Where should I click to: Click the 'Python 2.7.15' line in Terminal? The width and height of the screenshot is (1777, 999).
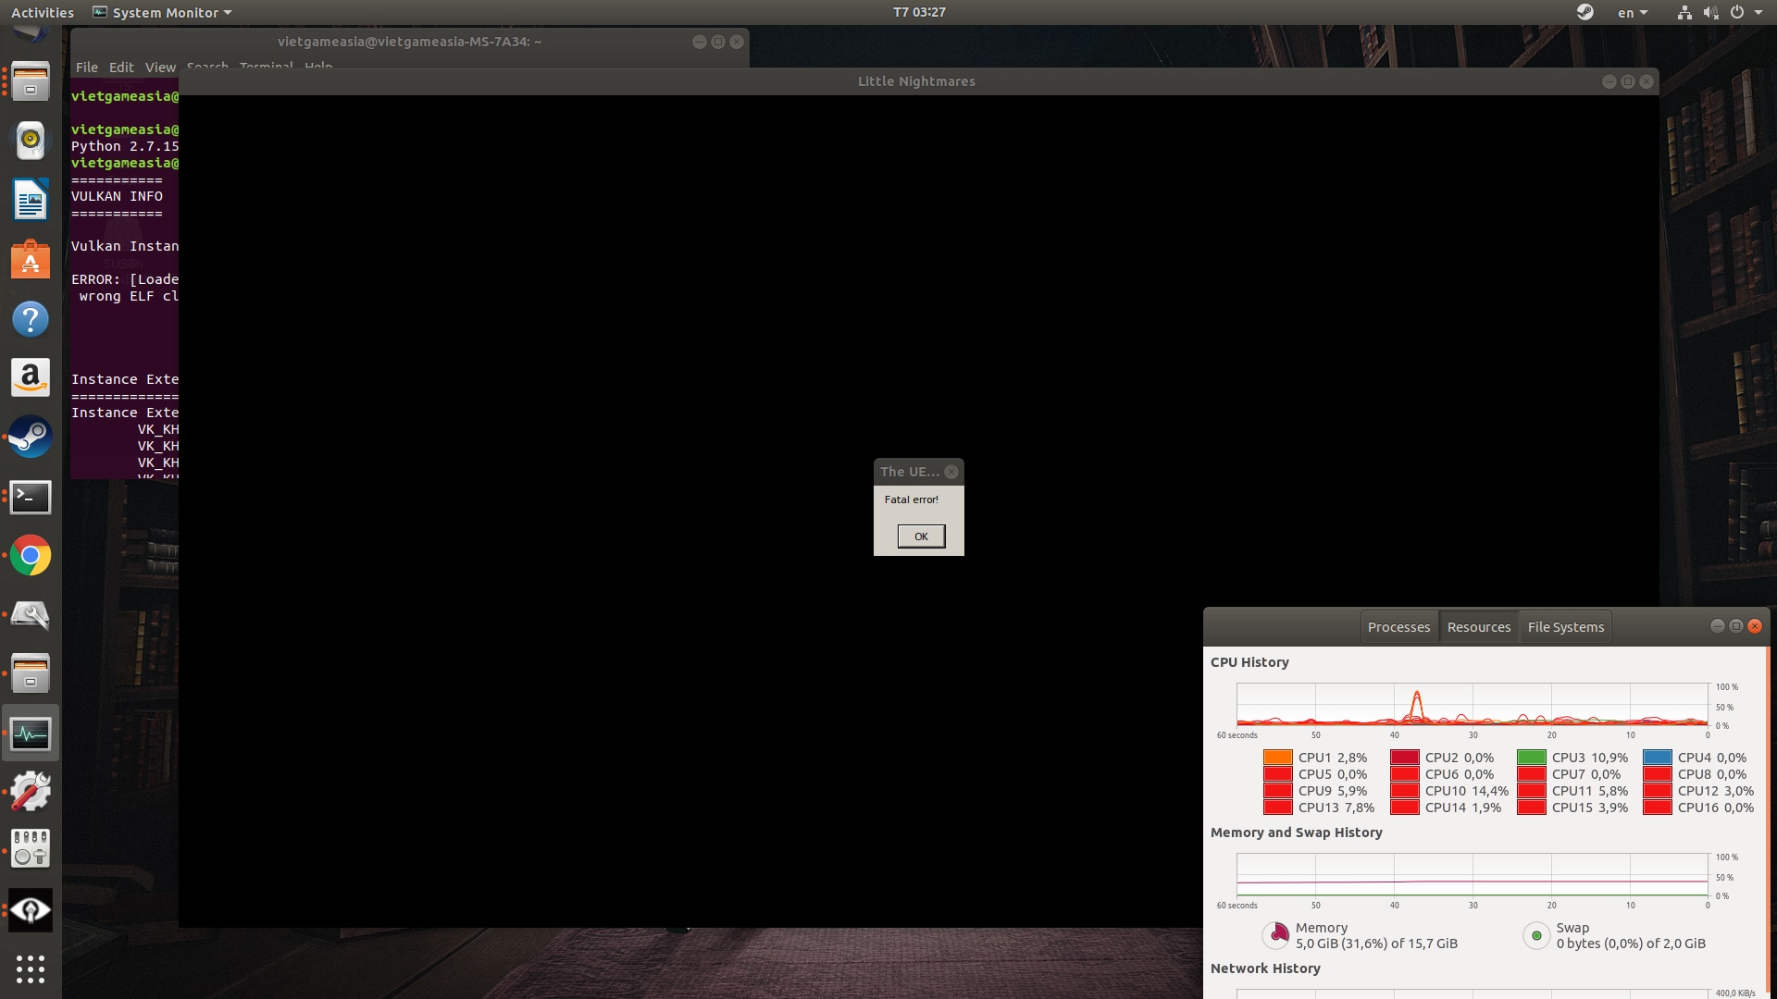coord(125,146)
